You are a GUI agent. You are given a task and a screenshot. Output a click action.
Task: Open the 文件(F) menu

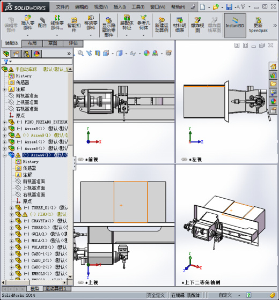[62, 7]
